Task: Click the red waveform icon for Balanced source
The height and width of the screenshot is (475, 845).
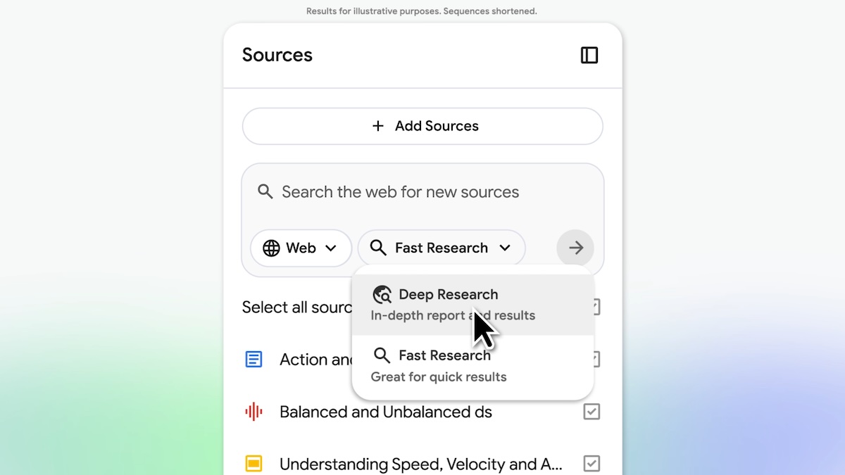Action: 254,412
